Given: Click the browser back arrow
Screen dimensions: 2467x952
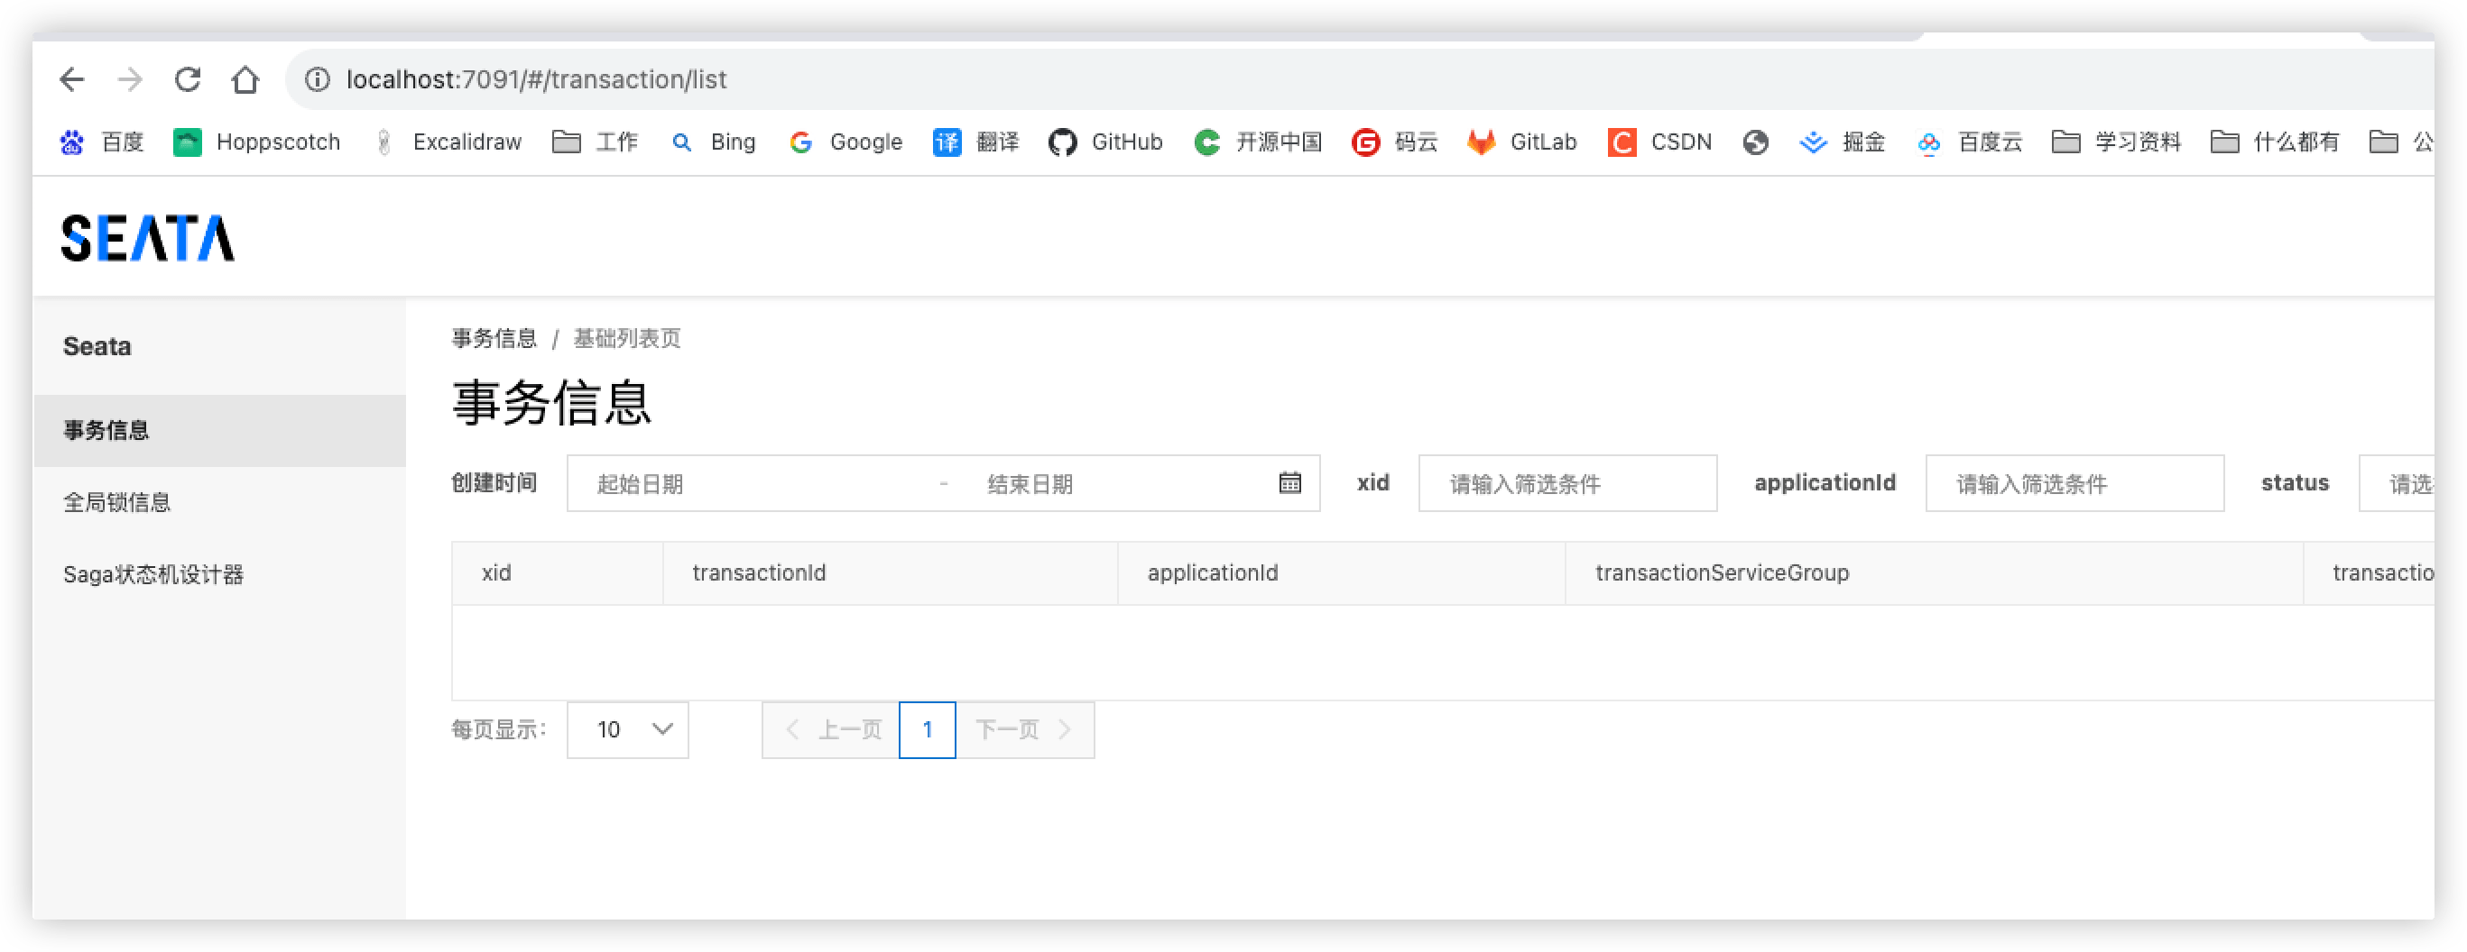Looking at the screenshot, I should pos(73,79).
